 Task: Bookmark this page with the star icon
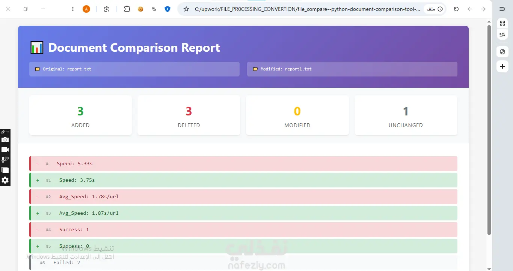(x=186, y=9)
